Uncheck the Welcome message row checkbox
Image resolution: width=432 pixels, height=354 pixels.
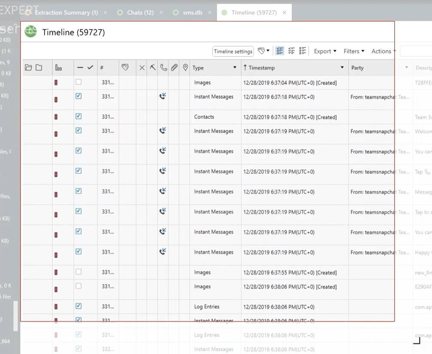click(79, 130)
